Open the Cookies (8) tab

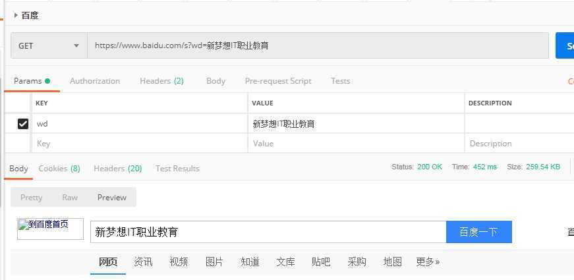click(x=59, y=169)
